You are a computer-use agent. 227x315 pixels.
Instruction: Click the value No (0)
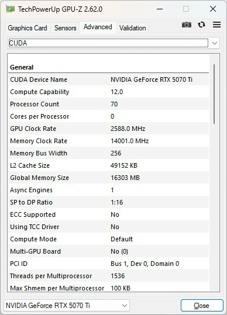pos(119,251)
